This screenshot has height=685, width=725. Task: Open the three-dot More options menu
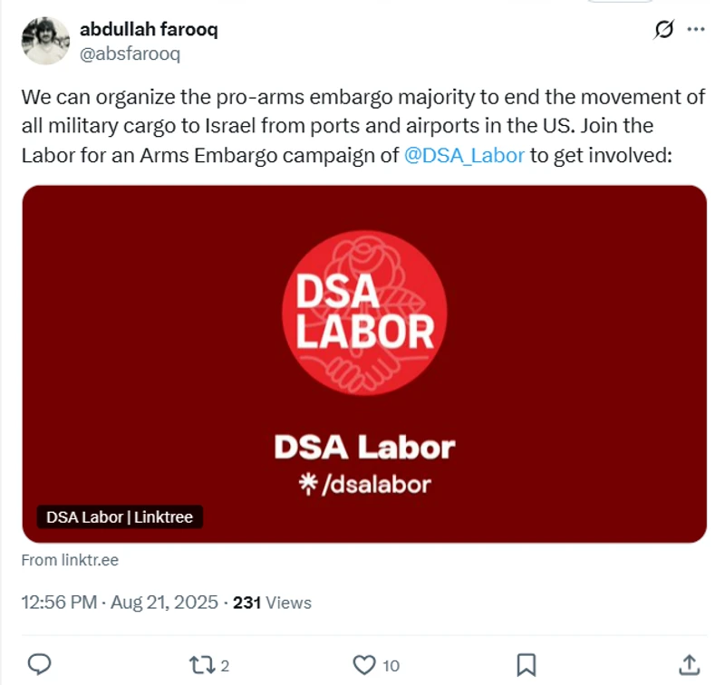[x=696, y=30]
